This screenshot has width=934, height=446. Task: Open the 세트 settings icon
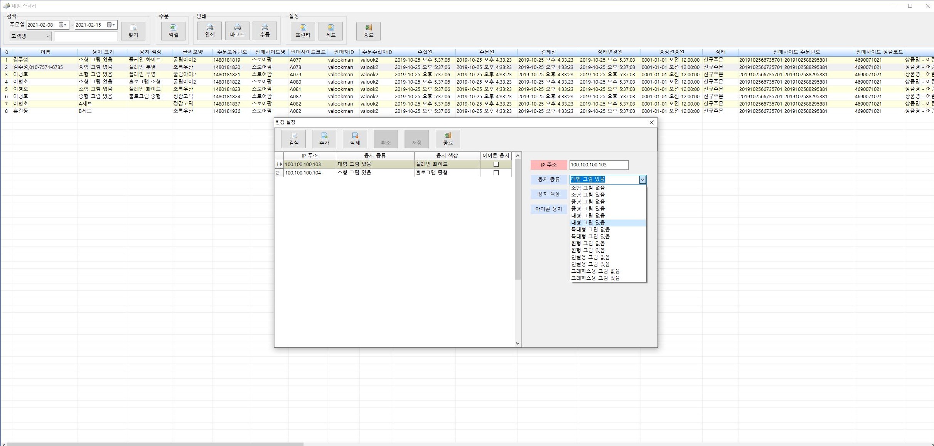(x=330, y=31)
